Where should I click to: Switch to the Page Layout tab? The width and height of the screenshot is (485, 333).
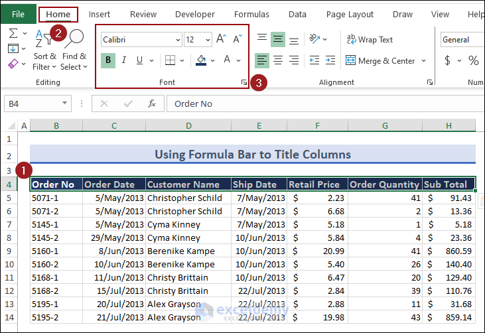click(x=350, y=14)
